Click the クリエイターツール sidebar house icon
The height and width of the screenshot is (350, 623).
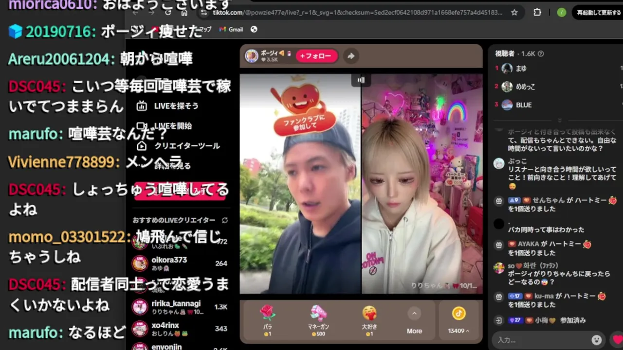pos(142,146)
